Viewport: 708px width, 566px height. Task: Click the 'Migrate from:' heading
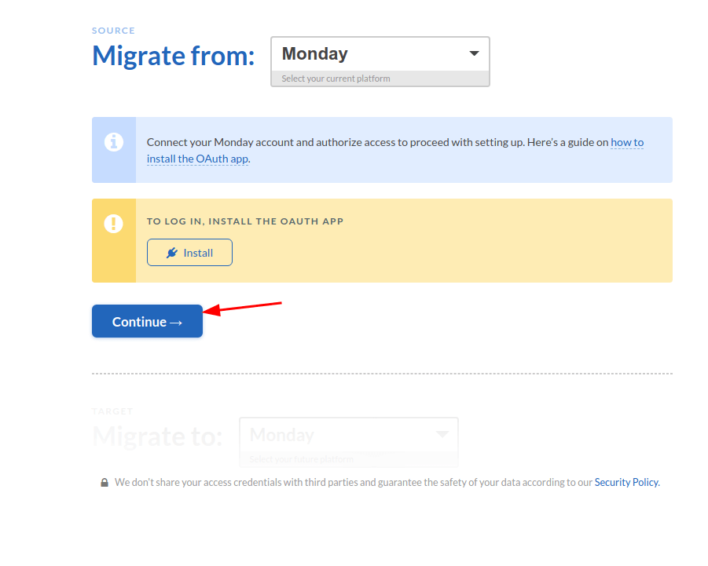(174, 56)
